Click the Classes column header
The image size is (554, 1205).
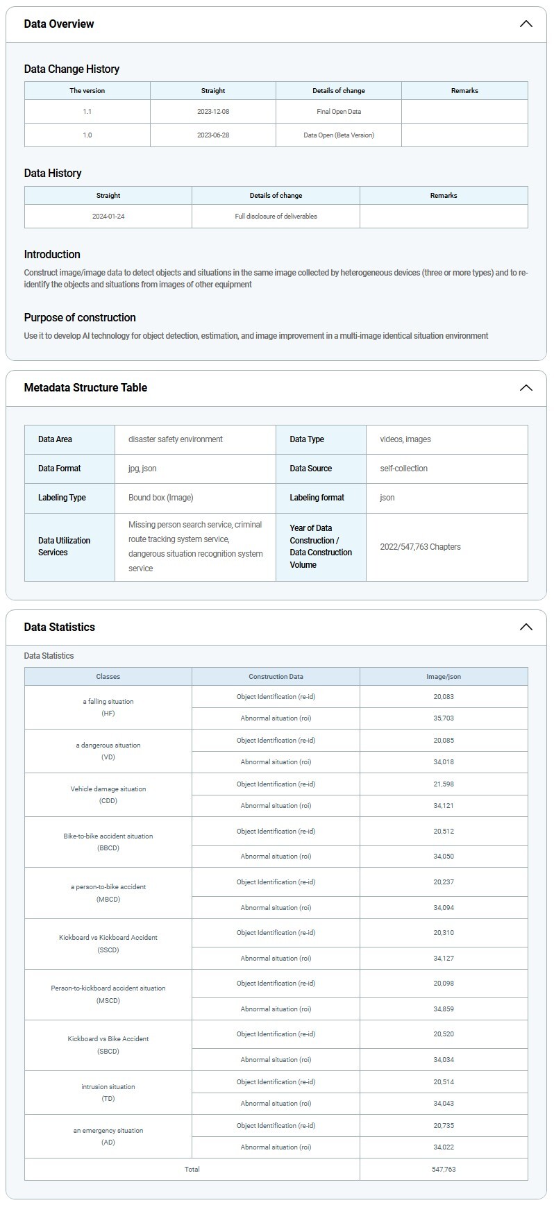(x=108, y=677)
